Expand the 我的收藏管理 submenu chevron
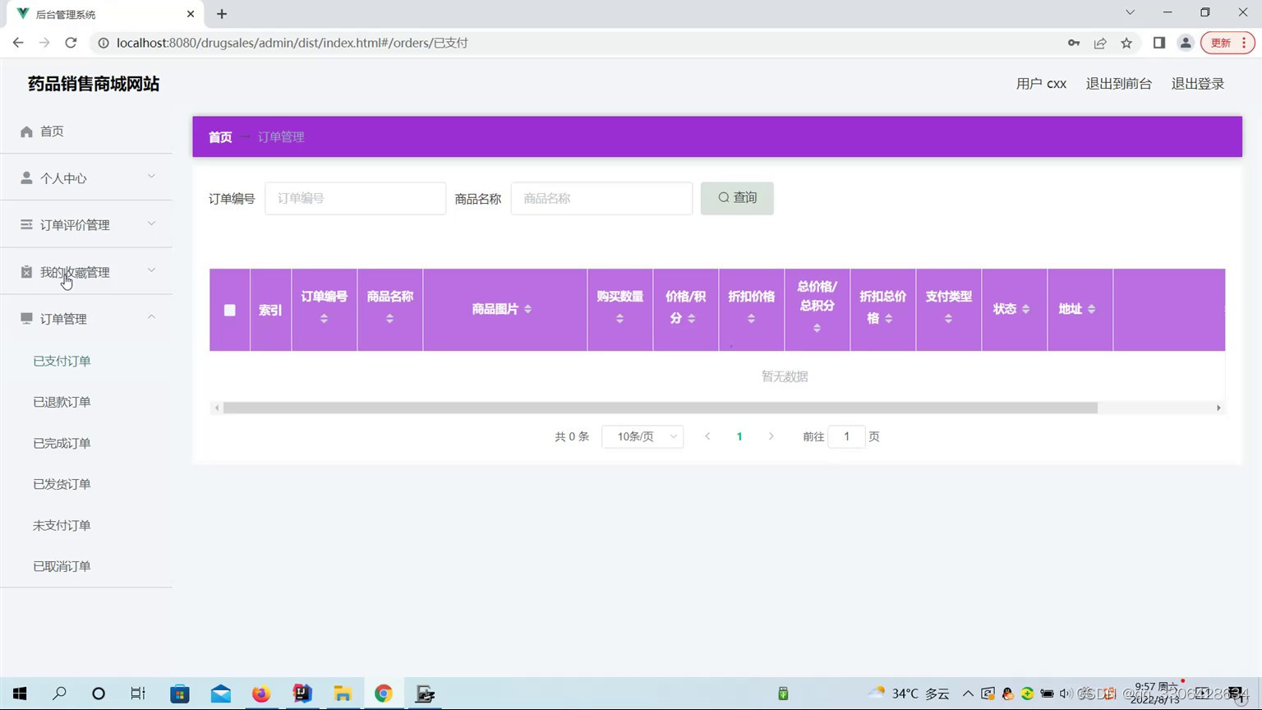Screen dimensions: 1262x710 click(x=151, y=270)
